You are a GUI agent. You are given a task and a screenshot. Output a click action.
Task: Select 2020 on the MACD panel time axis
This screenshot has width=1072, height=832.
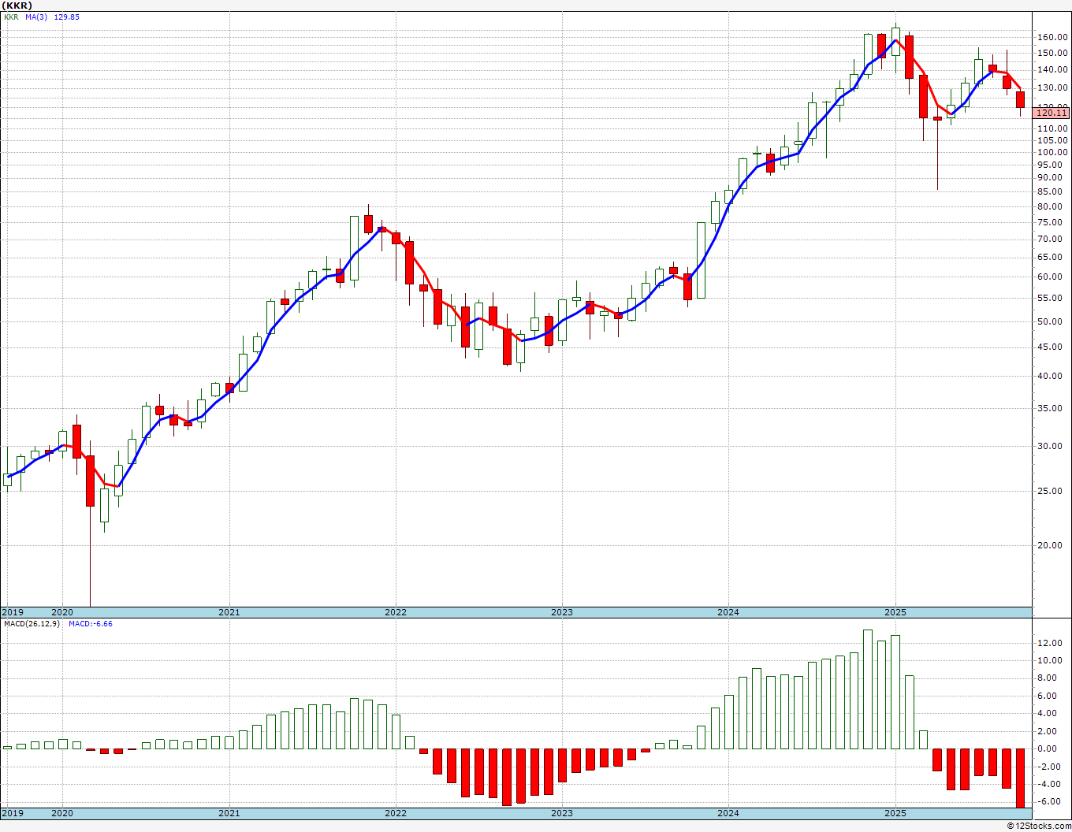62,812
